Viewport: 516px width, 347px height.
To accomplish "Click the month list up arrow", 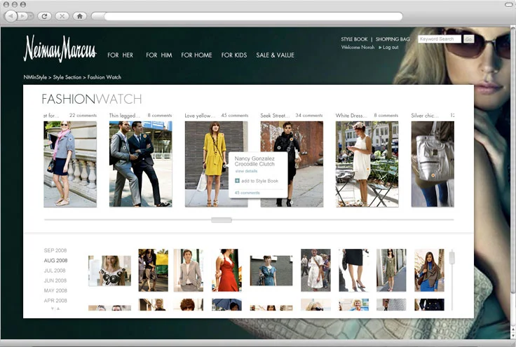I will pos(58,309).
